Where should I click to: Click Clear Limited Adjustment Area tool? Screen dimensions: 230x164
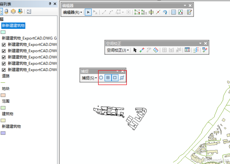pyautogui.click(x=179, y=50)
